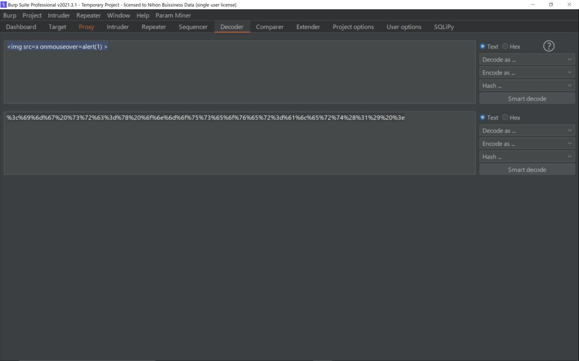Open the Decoder help question-mark icon
Image resolution: width=579 pixels, height=361 pixels.
click(x=549, y=46)
